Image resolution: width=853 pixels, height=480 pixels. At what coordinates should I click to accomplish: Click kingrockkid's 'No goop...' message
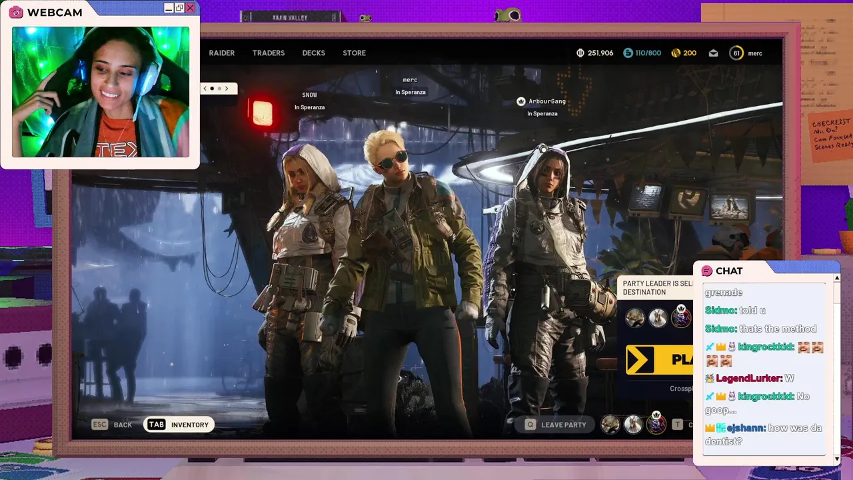[x=757, y=404]
